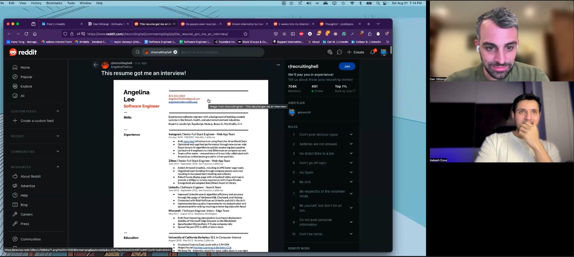The width and height of the screenshot is (574, 257).
Task: Click the Wi-Fi icon in menu bar
Action: click(x=352, y=3)
